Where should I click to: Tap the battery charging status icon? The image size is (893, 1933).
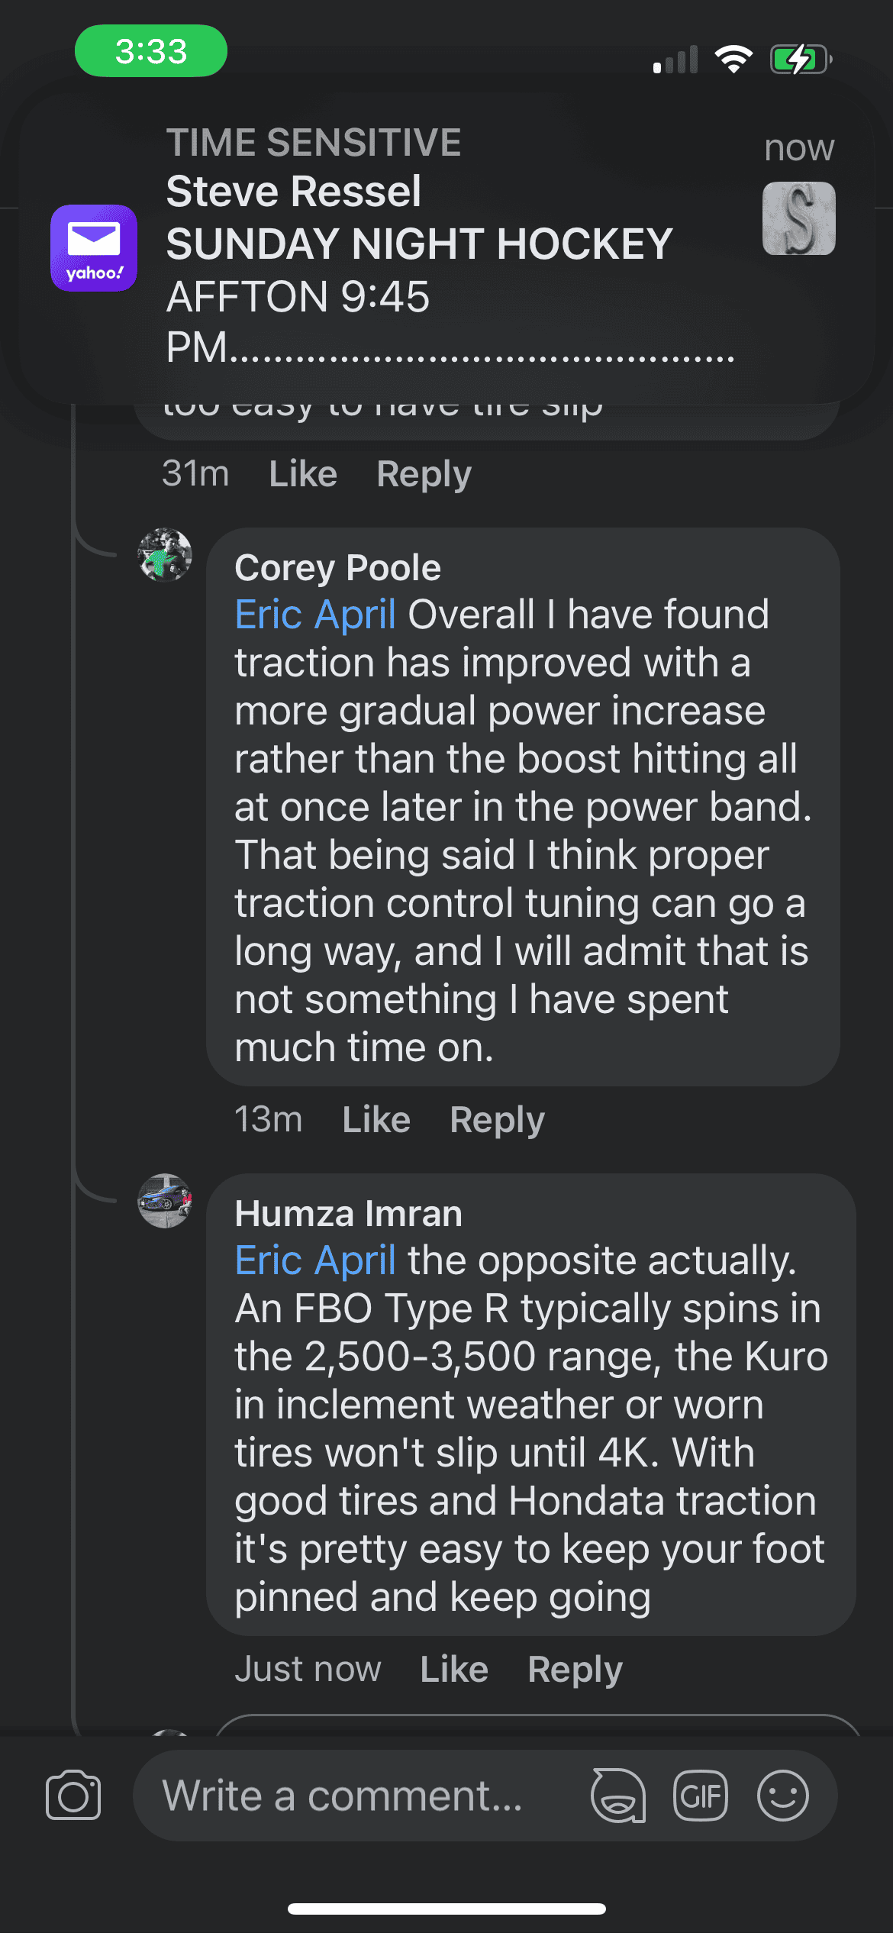[x=800, y=59]
